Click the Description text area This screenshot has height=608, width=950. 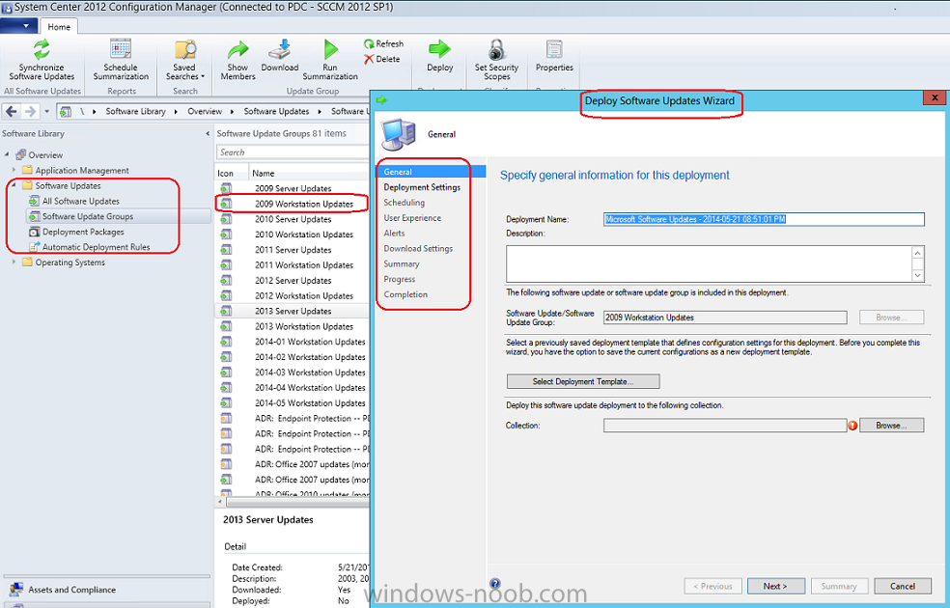(709, 263)
